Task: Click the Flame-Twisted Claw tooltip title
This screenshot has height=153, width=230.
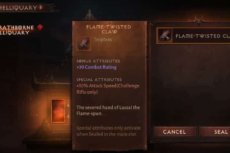Action: (x=109, y=29)
